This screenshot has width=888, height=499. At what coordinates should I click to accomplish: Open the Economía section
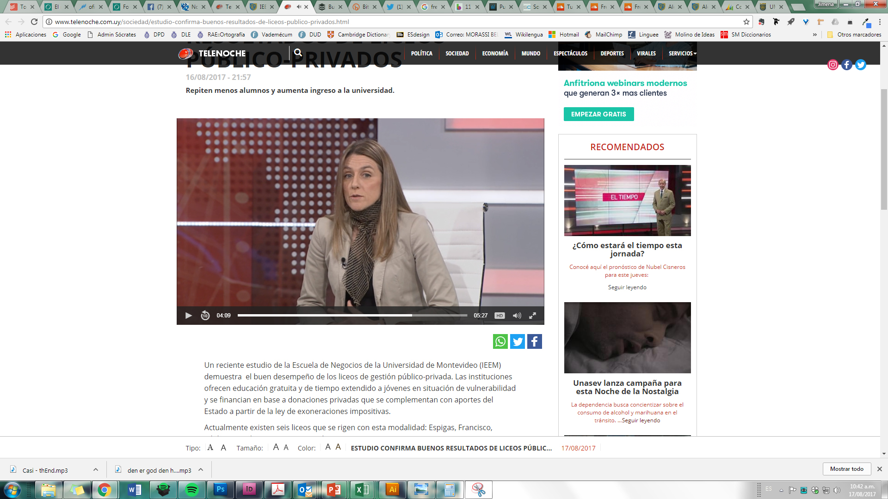point(495,54)
